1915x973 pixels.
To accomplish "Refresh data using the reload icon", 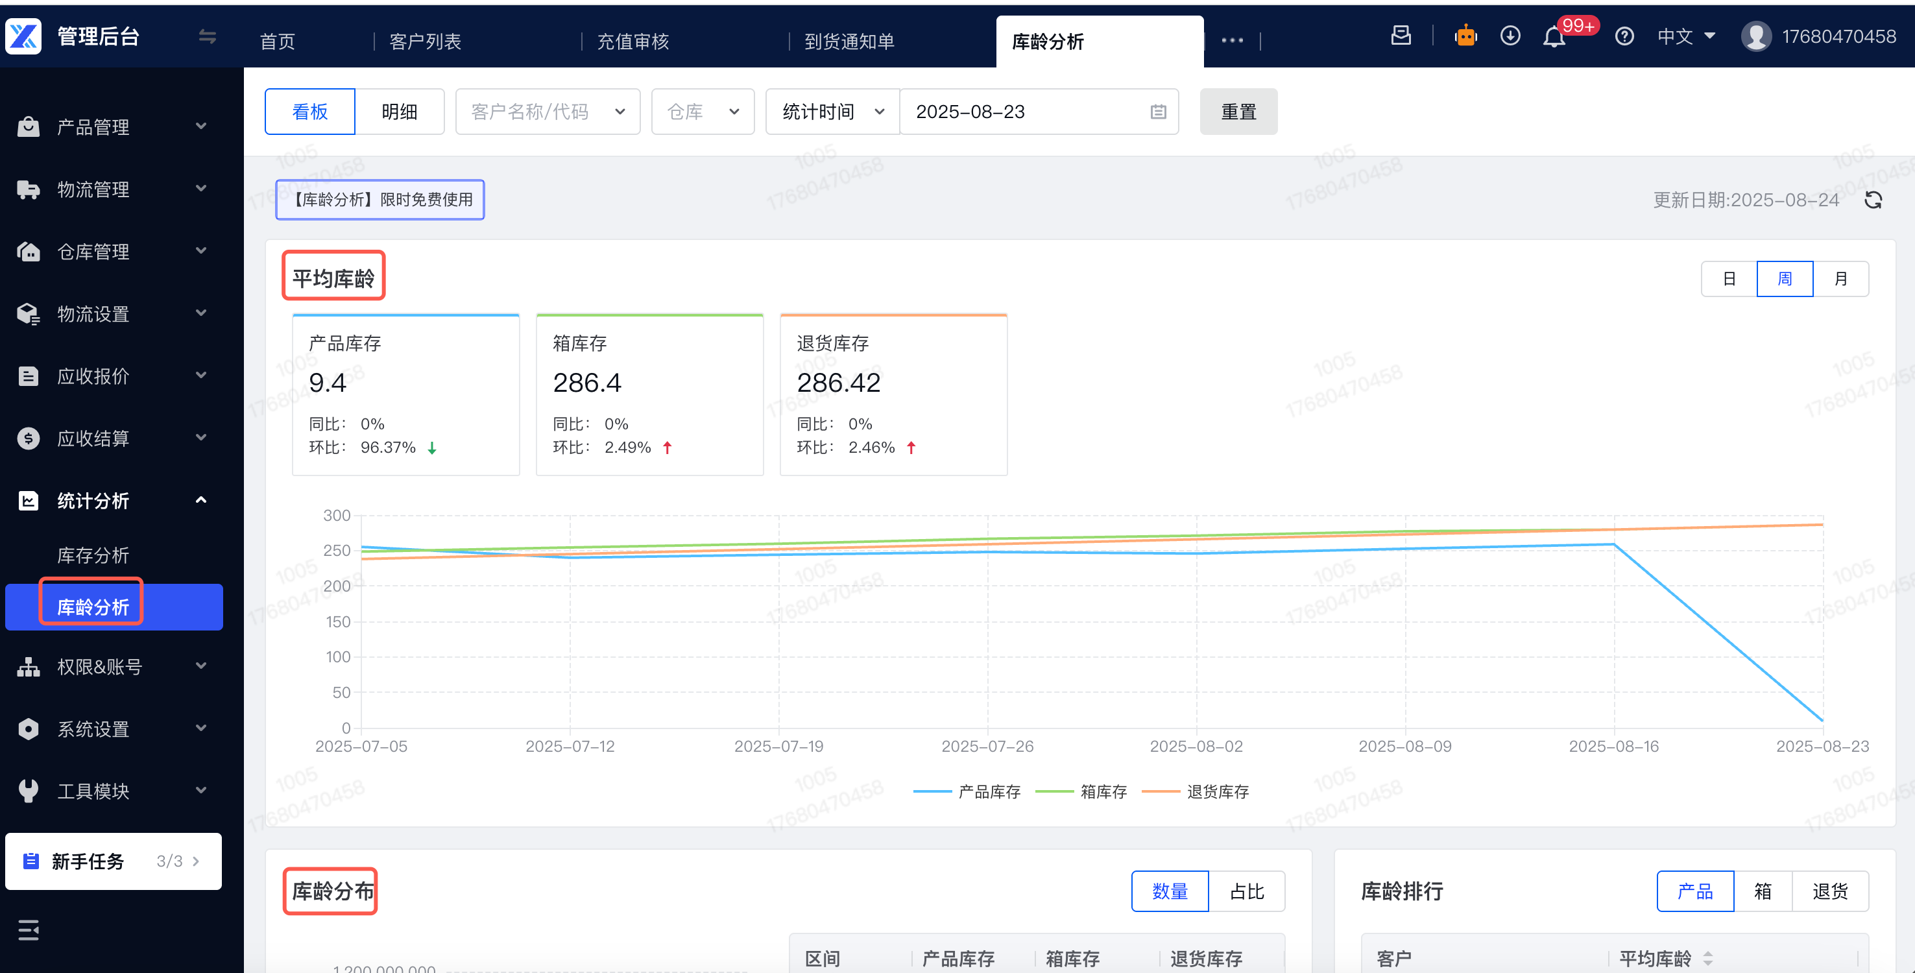I will (1873, 200).
